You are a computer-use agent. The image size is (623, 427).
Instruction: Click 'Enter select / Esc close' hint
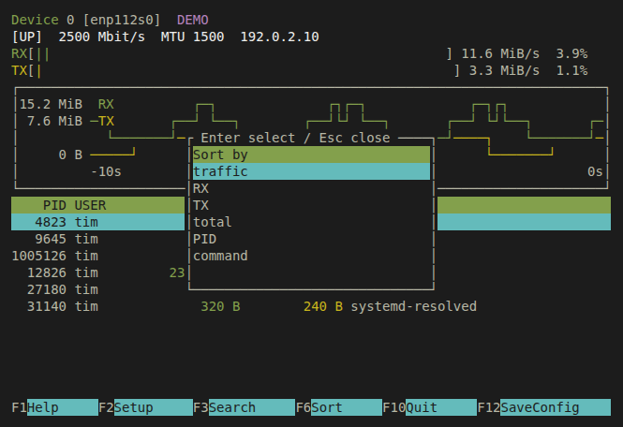pos(295,138)
